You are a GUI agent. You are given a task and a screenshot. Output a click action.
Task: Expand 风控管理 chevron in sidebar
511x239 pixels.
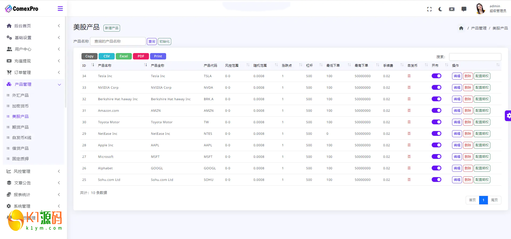pyautogui.click(x=59, y=171)
